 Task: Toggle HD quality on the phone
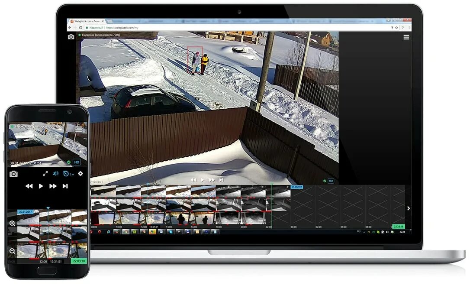(77, 162)
